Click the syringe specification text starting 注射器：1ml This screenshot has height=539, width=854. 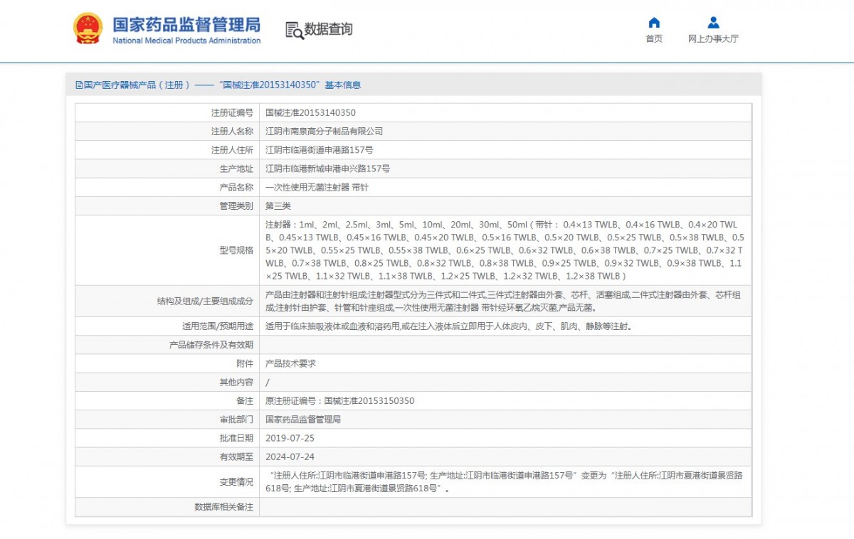click(505, 250)
